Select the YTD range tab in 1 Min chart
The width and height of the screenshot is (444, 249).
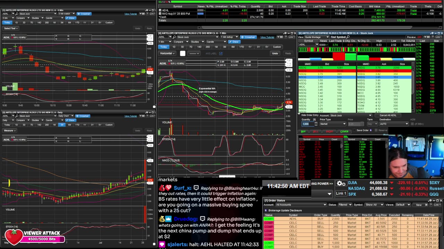pyautogui.click(x=241, y=47)
